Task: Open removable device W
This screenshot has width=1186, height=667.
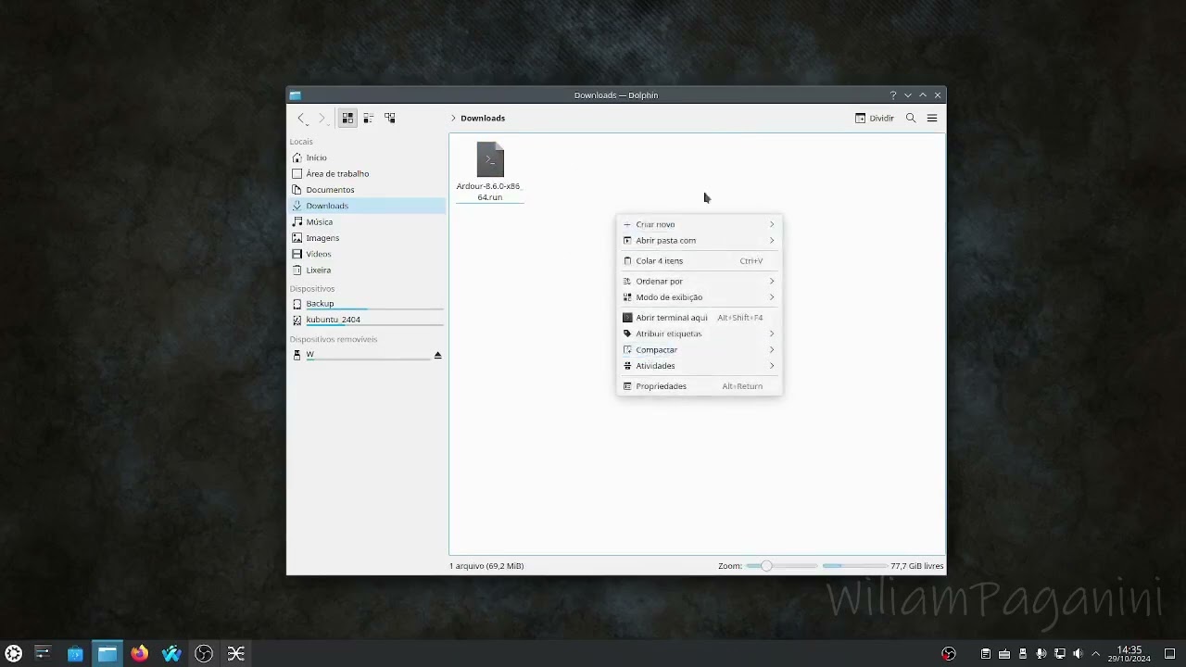Action: [361, 355]
